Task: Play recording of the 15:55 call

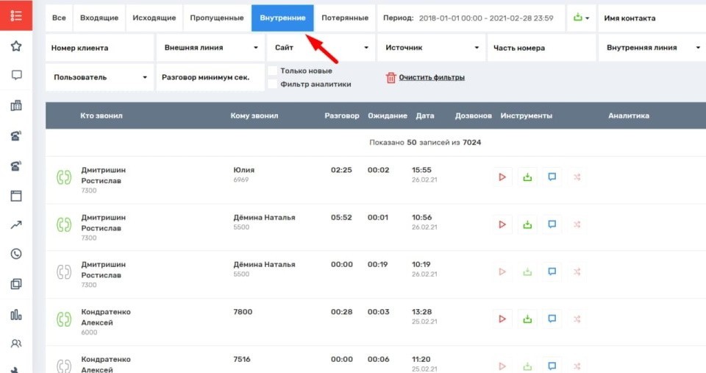Action: tap(502, 177)
